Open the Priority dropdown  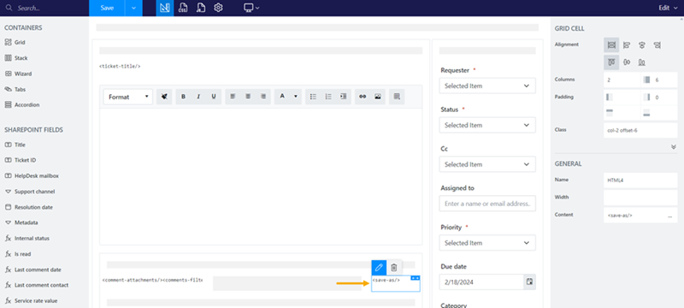coord(487,243)
